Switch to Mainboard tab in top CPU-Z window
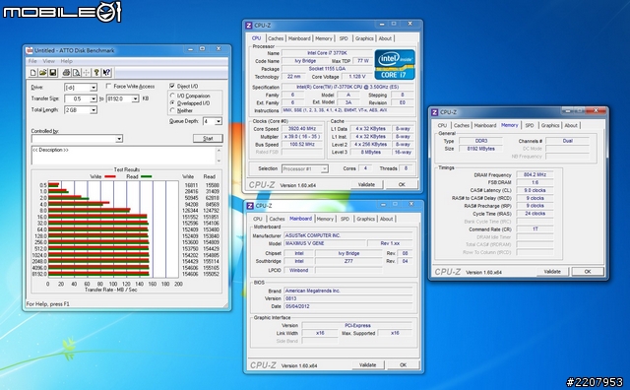 tap(299, 38)
